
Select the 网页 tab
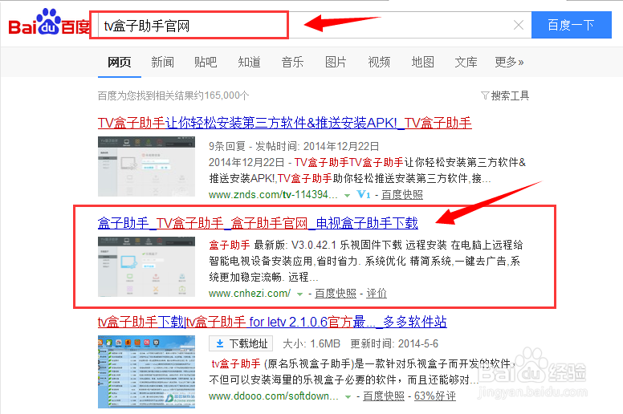[119, 63]
